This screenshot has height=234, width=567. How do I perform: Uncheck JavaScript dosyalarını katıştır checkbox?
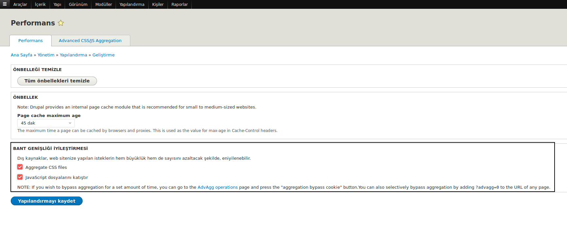(20, 177)
